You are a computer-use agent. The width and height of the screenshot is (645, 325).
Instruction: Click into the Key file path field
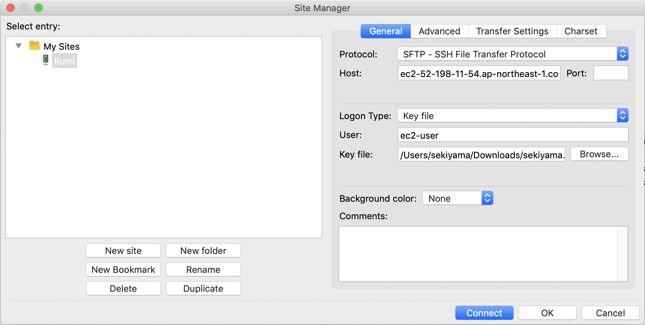pyautogui.click(x=481, y=154)
